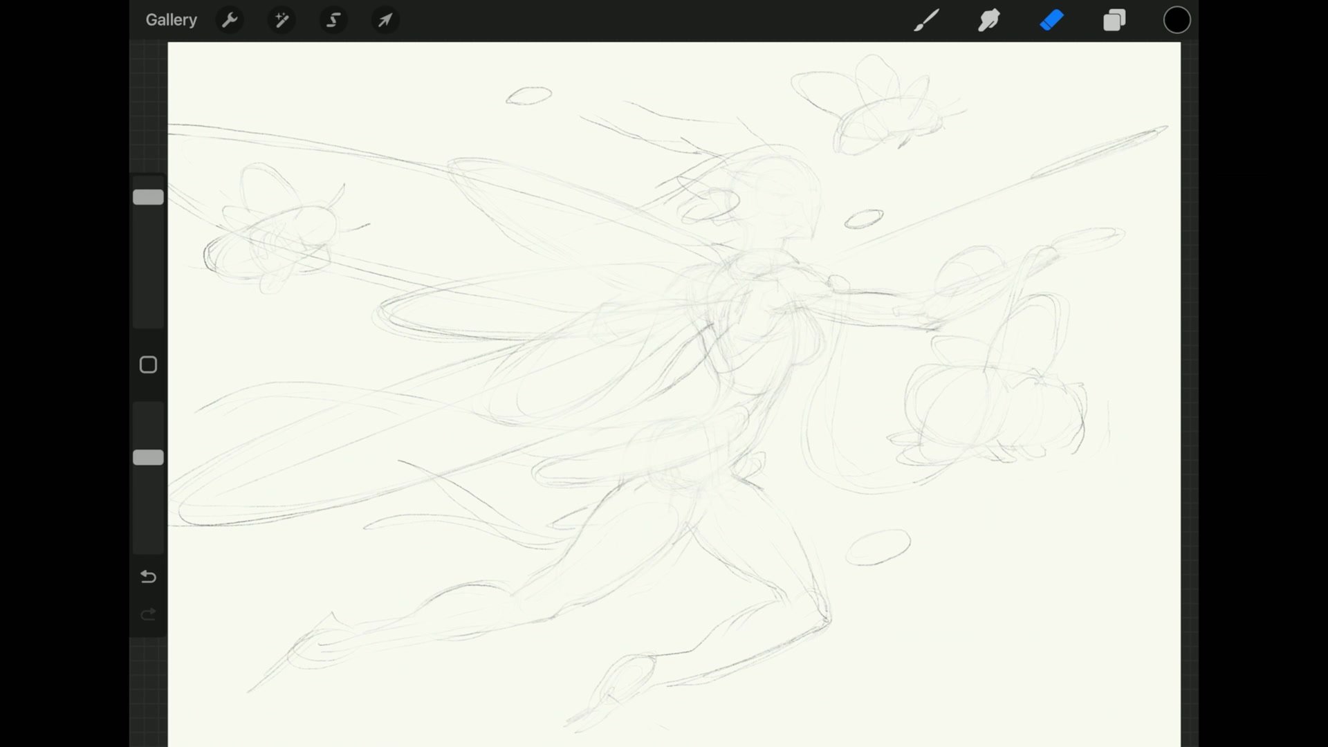The width and height of the screenshot is (1328, 747).
Task: Select the Transform arrow tool
Action: (x=385, y=20)
